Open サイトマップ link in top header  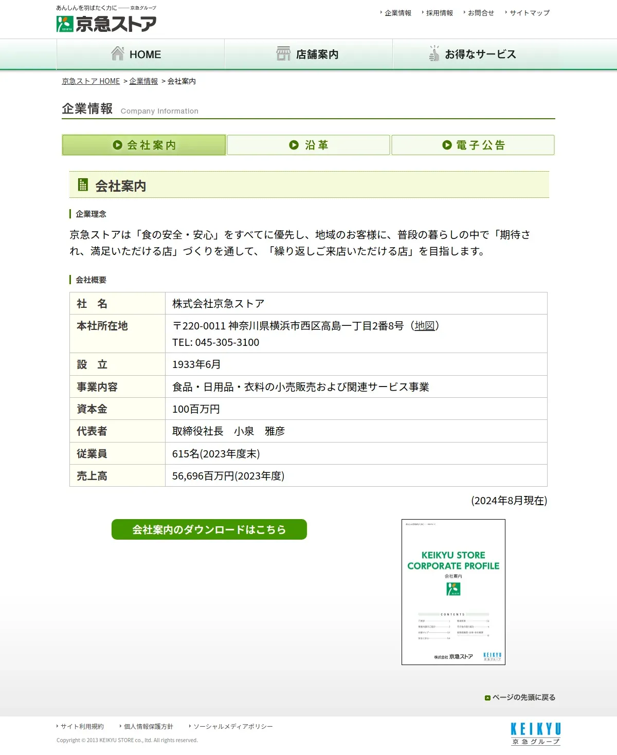coord(530,13)
